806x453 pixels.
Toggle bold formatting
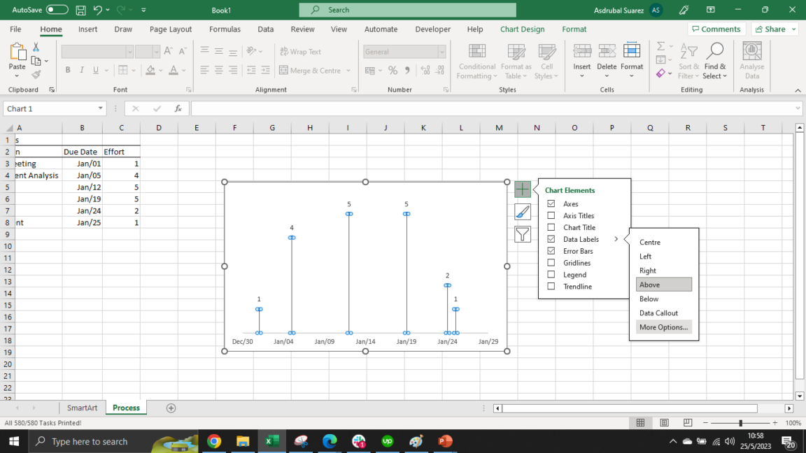[x=68, y=70]
